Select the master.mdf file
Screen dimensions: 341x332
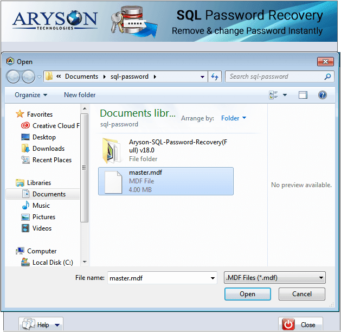[166, 181]
